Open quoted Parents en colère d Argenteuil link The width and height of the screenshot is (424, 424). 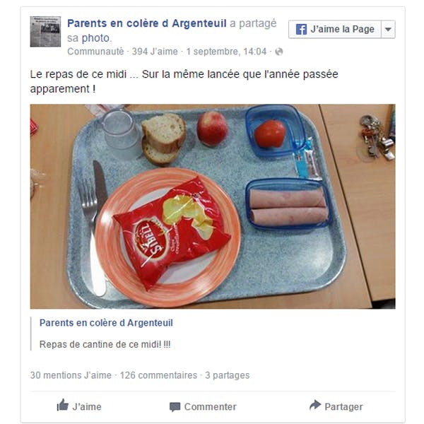click(x=106, y=323)
